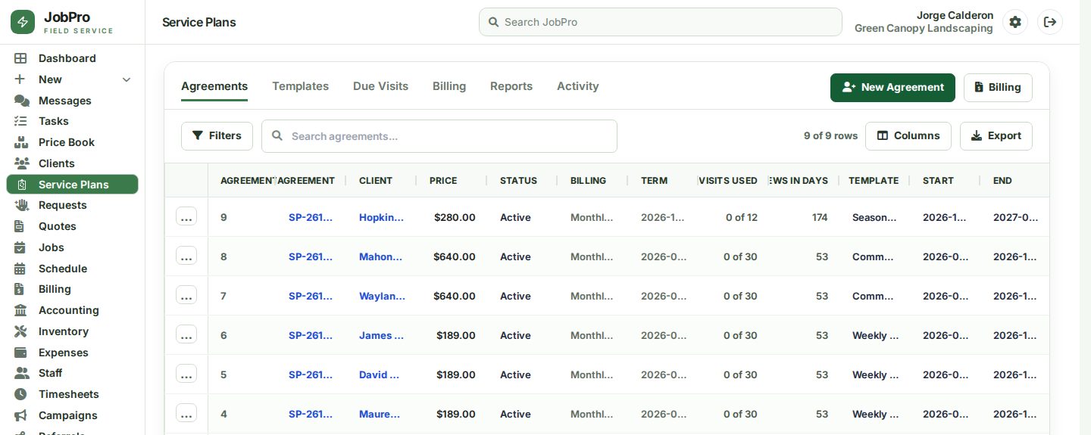1091x435 pixels.
Task: Open the David ... client link
Action: [x=379, y=374]
